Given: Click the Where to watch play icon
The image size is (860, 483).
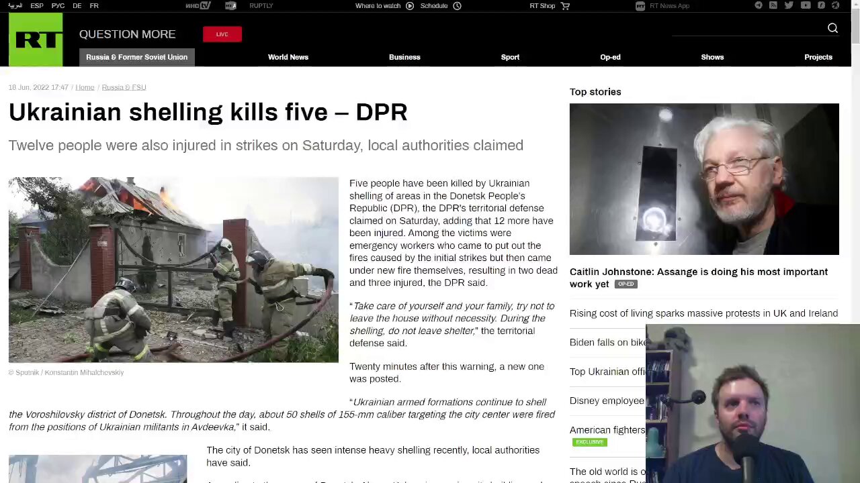Looking at the screenshot, I should [410, 5].
